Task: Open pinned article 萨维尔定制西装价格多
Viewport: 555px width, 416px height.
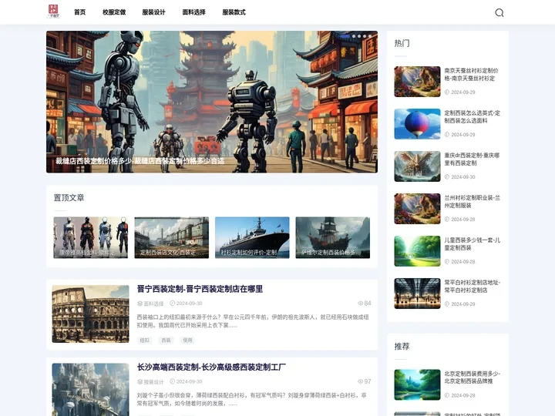Action: click(333, 237)
